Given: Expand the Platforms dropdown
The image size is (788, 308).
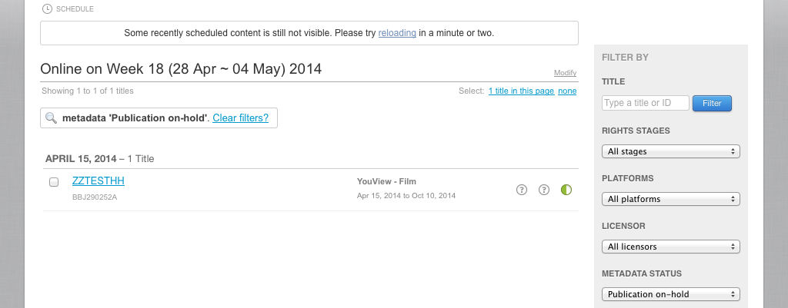Looking at the screenshot, I should [x=670, y=199].
